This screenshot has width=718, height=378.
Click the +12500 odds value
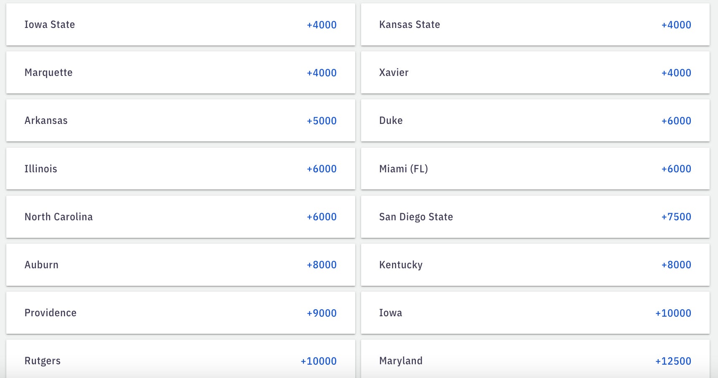tap(673, 361)
